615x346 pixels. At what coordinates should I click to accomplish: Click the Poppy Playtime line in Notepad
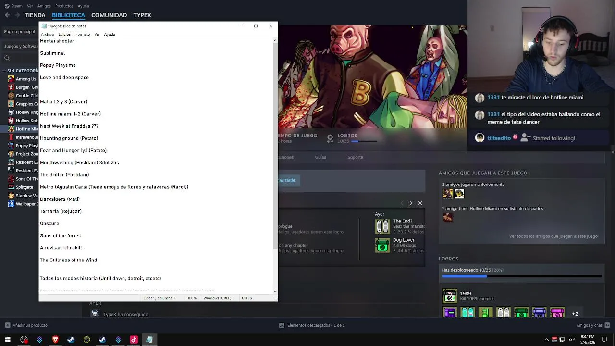coord(58,65)
